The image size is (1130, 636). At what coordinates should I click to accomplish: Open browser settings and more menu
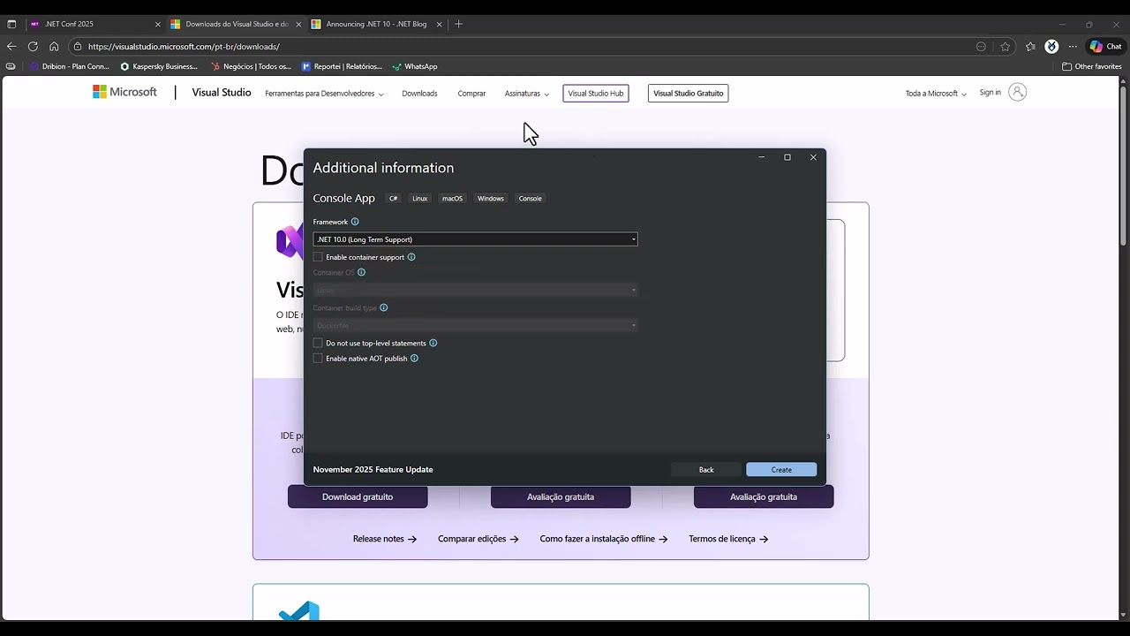[x=1073, y=46]
